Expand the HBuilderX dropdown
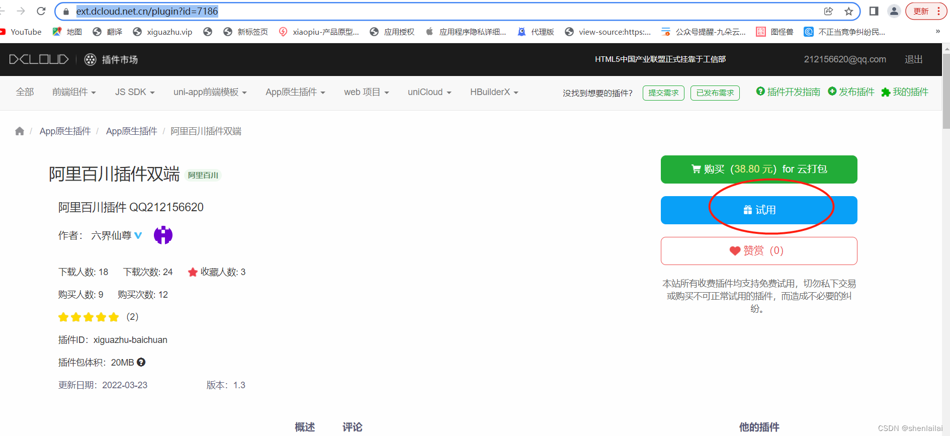 494,92
